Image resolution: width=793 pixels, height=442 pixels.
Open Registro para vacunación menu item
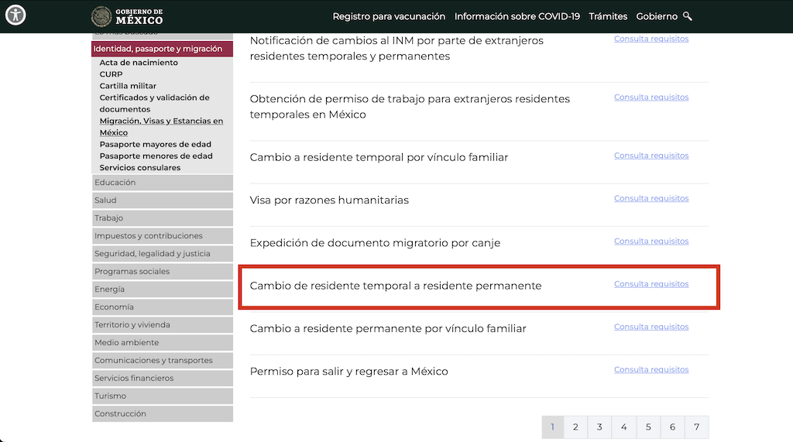point(389,16)
